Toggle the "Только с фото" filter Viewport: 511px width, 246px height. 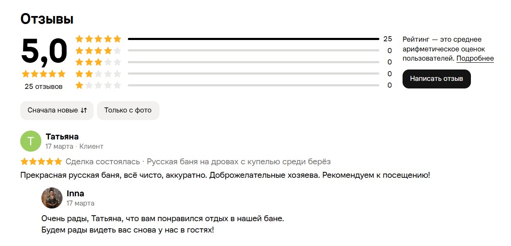click(128, 110)
